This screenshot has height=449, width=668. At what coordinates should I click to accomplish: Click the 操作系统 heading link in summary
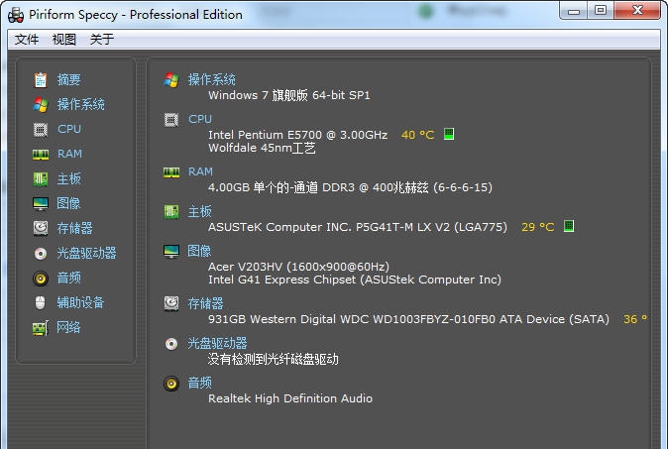coord(212,79)
